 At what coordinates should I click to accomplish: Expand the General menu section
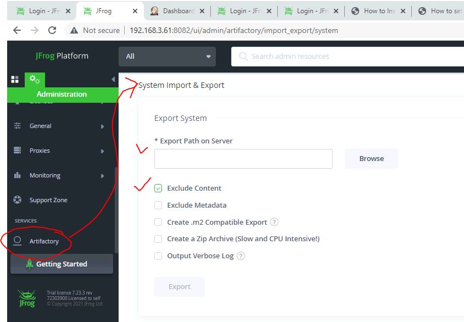[x=59, y=126]
